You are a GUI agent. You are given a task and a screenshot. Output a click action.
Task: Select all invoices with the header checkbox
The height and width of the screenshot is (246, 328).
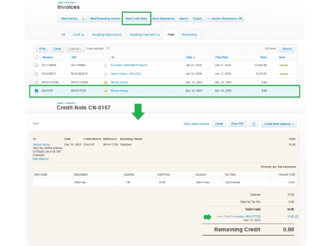(37, 57)
